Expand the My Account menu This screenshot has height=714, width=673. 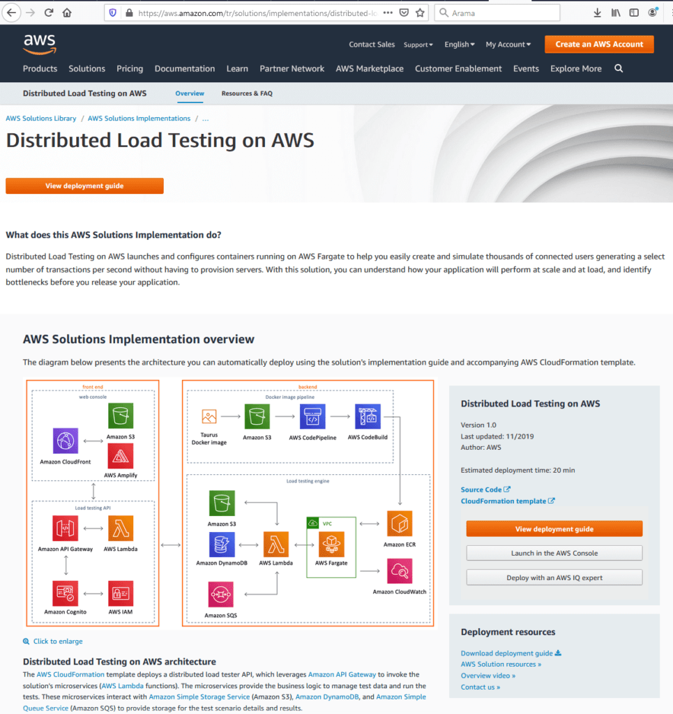click(x=507, y=44)
